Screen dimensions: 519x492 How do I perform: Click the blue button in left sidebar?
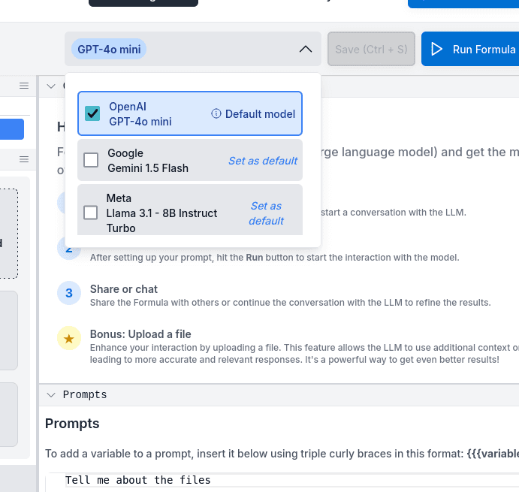[x=12, y=129]
